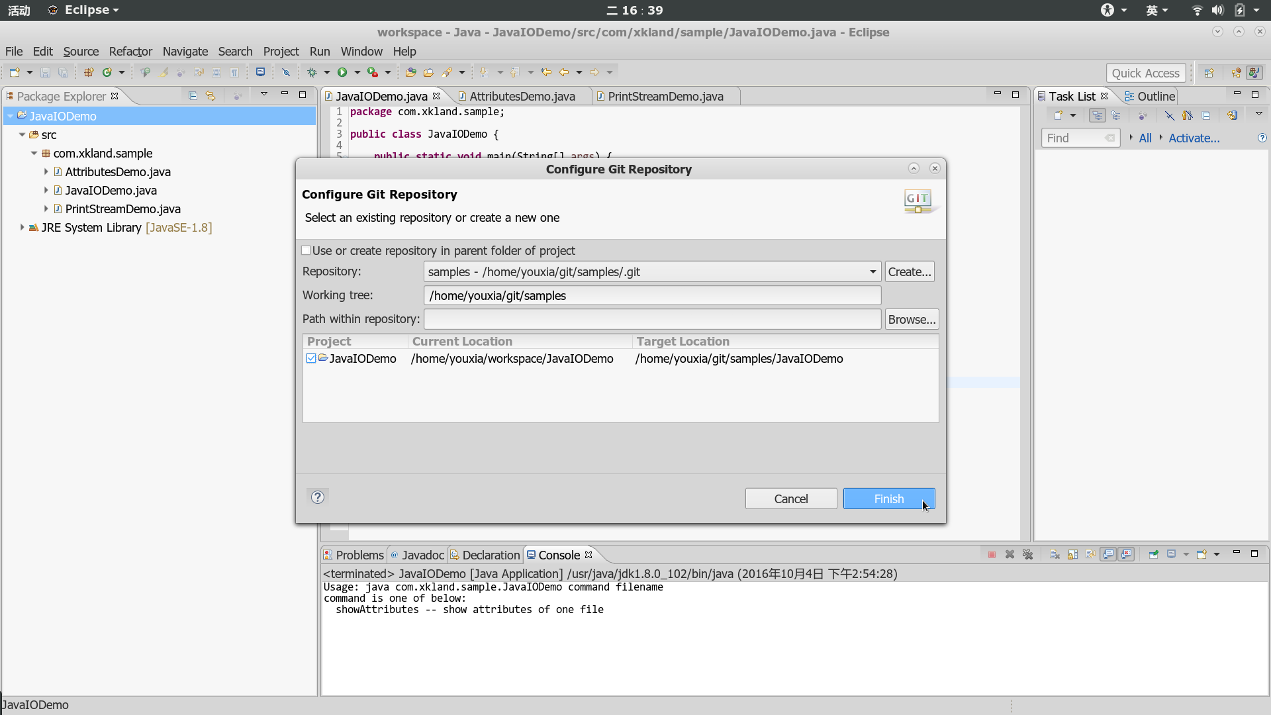Click the Finish button
The image size is (1271, 715).
point(889,499)
